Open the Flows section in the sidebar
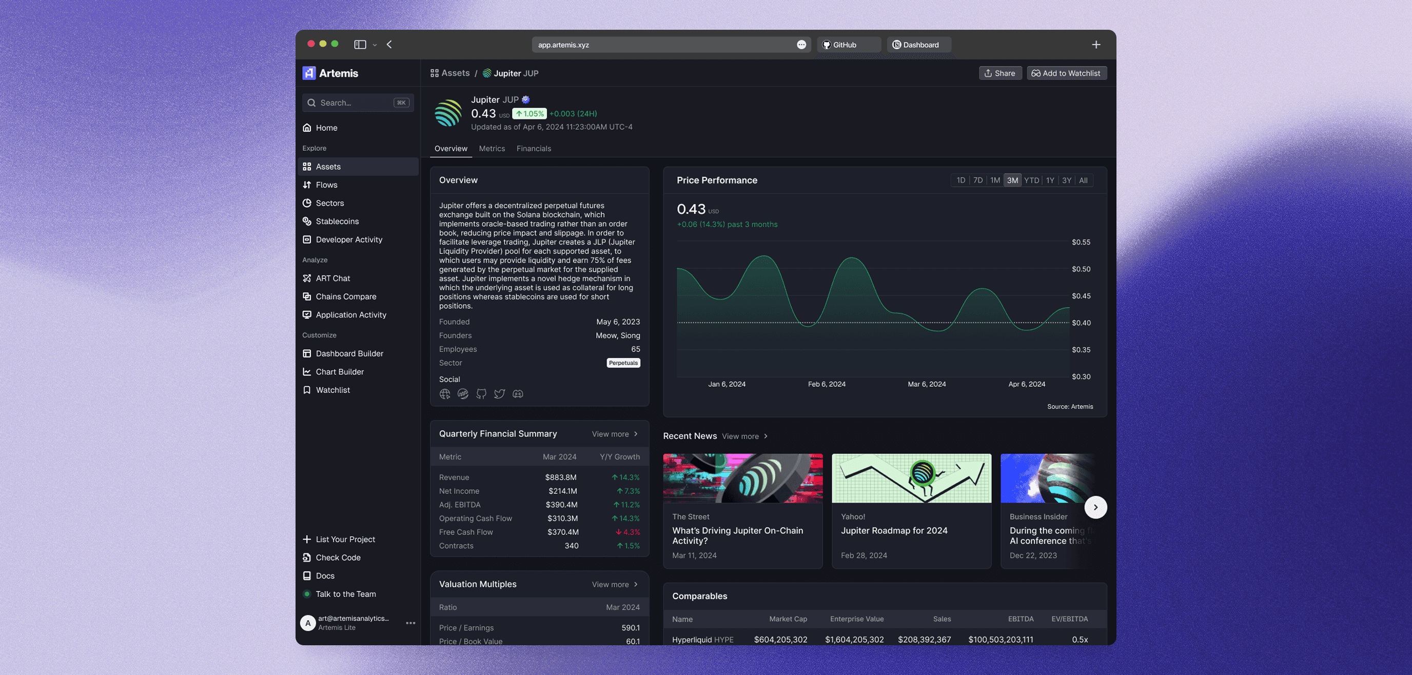 click(326, 185)
